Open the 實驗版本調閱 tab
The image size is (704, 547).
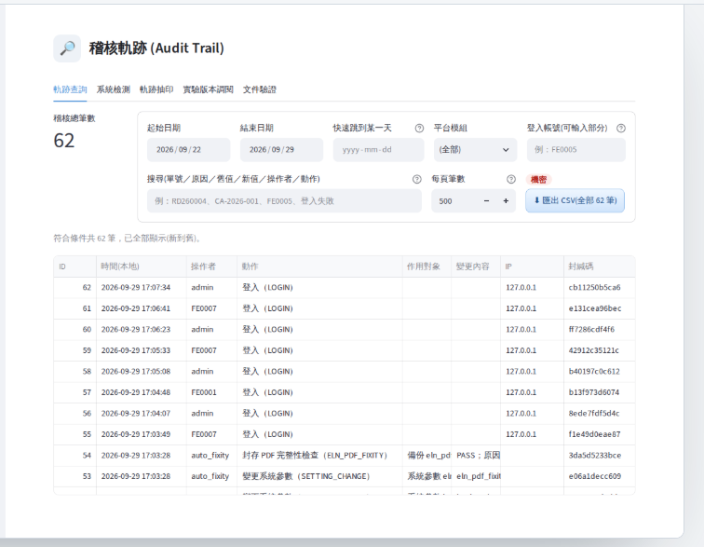pos(208,89)
